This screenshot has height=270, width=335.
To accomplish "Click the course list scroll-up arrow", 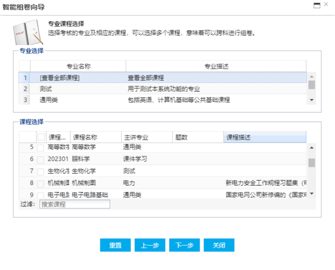I will click(311, 148).
